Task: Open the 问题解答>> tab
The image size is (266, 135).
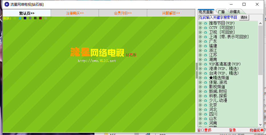Action: pyautogui.click(x=171, y=13)
